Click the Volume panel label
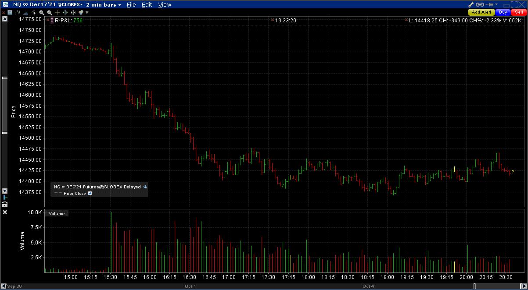 click(x=57, y=213)
